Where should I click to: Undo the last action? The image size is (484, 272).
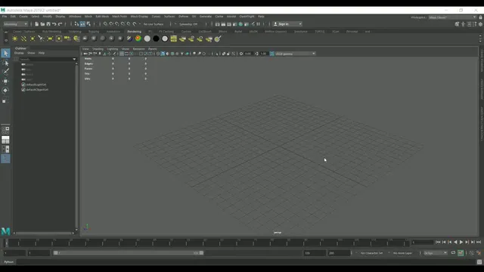(x=54, y=24)
